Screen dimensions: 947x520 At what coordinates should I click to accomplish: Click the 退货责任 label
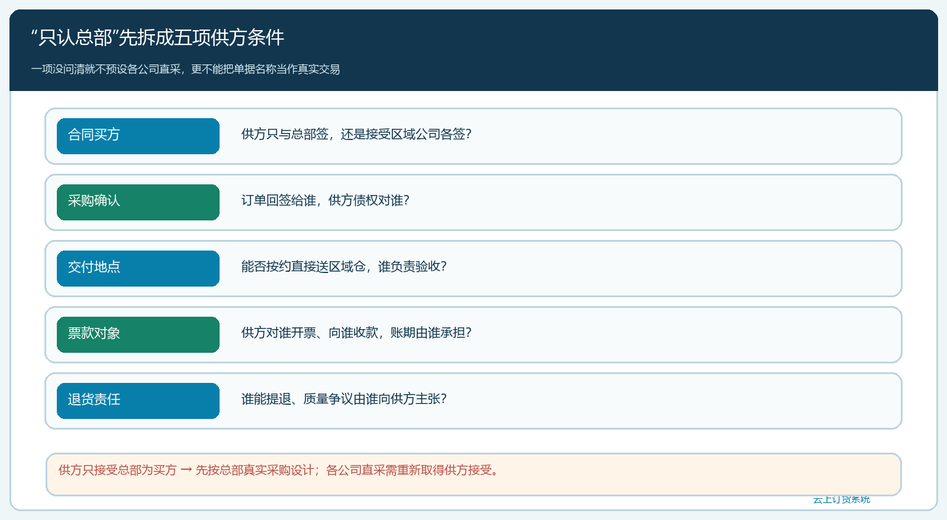click(138, 401)
